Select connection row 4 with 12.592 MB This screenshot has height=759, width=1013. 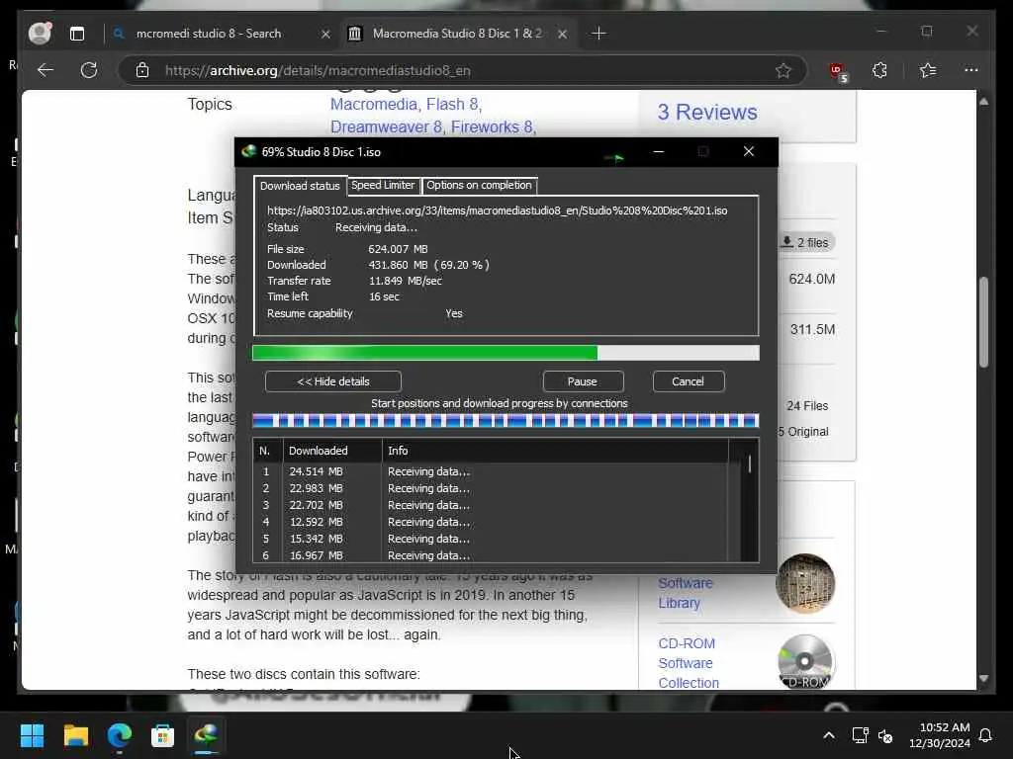(x=491, y=522)
